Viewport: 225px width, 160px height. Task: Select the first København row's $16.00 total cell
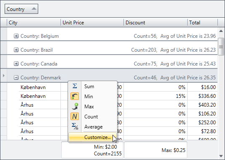coord(202,87)
